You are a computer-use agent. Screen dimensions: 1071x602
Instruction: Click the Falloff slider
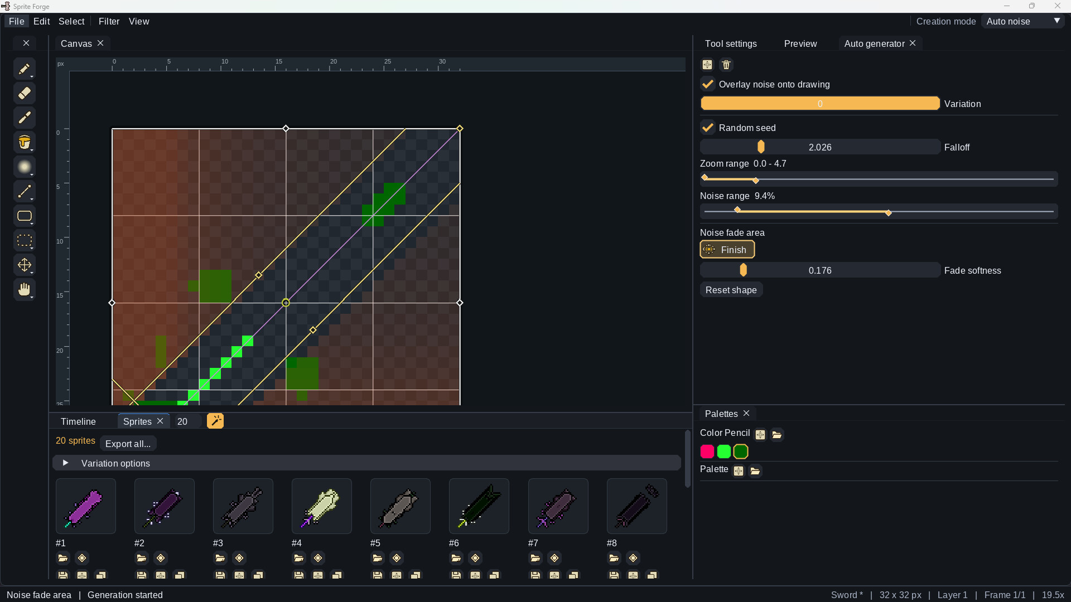pyautogui.click(x=820, y=147)
